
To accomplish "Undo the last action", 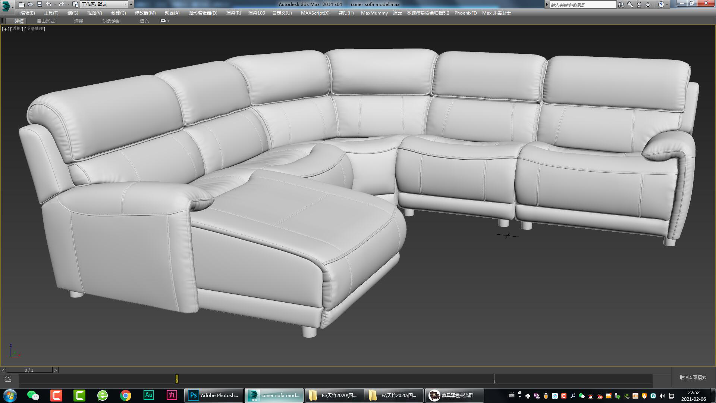I will pos(48,4).
